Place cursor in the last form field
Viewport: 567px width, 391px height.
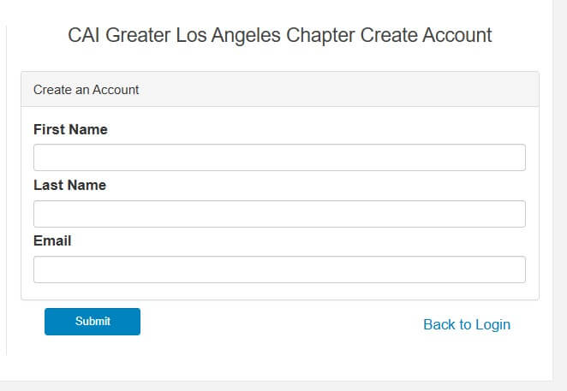(279, 270)
